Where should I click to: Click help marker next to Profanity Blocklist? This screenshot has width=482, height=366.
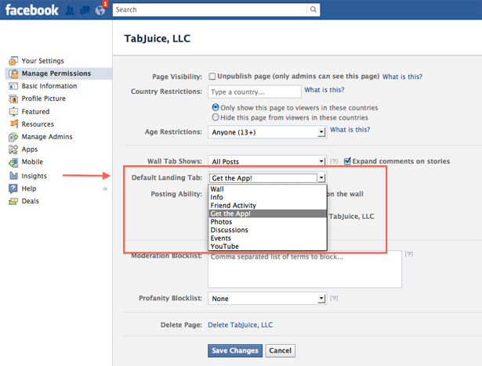pyautogui.click(x=334, y=298)
